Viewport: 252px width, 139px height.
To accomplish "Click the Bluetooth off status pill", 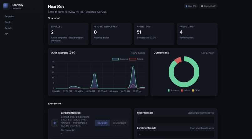I will (208, 6).
